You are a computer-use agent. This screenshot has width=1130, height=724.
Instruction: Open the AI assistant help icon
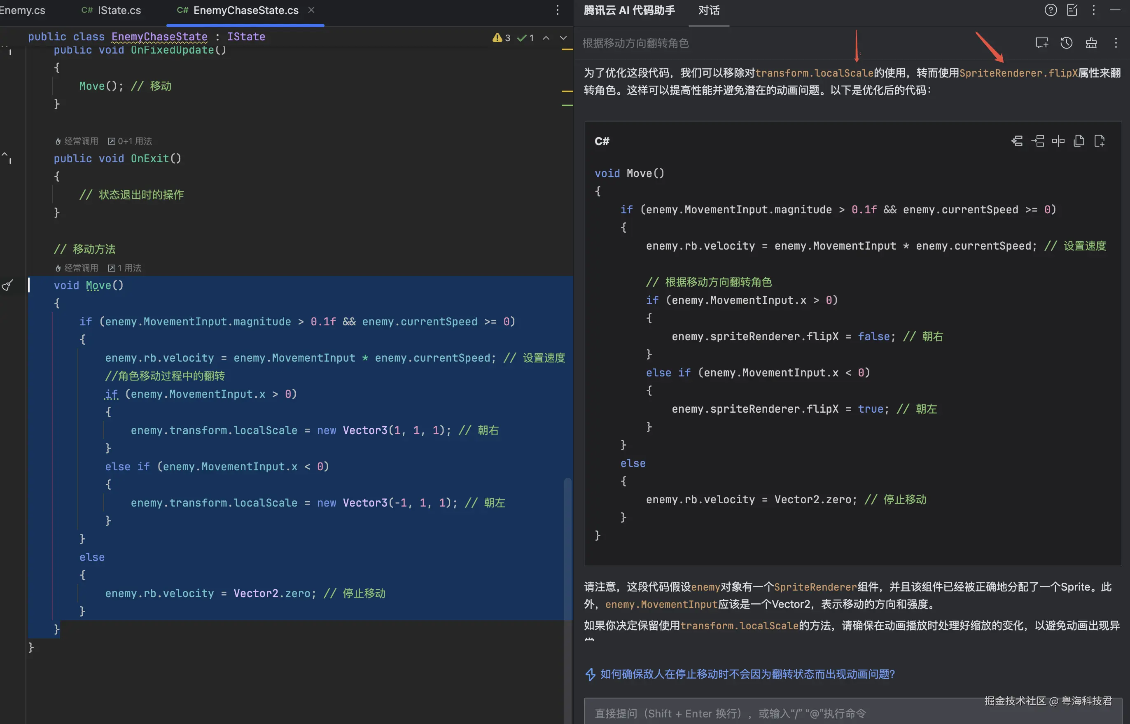[x=1051, y=10]
